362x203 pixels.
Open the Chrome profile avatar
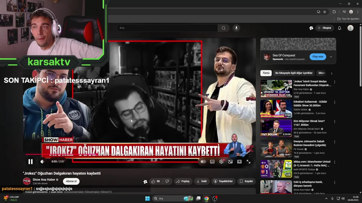tap(351, 12)
